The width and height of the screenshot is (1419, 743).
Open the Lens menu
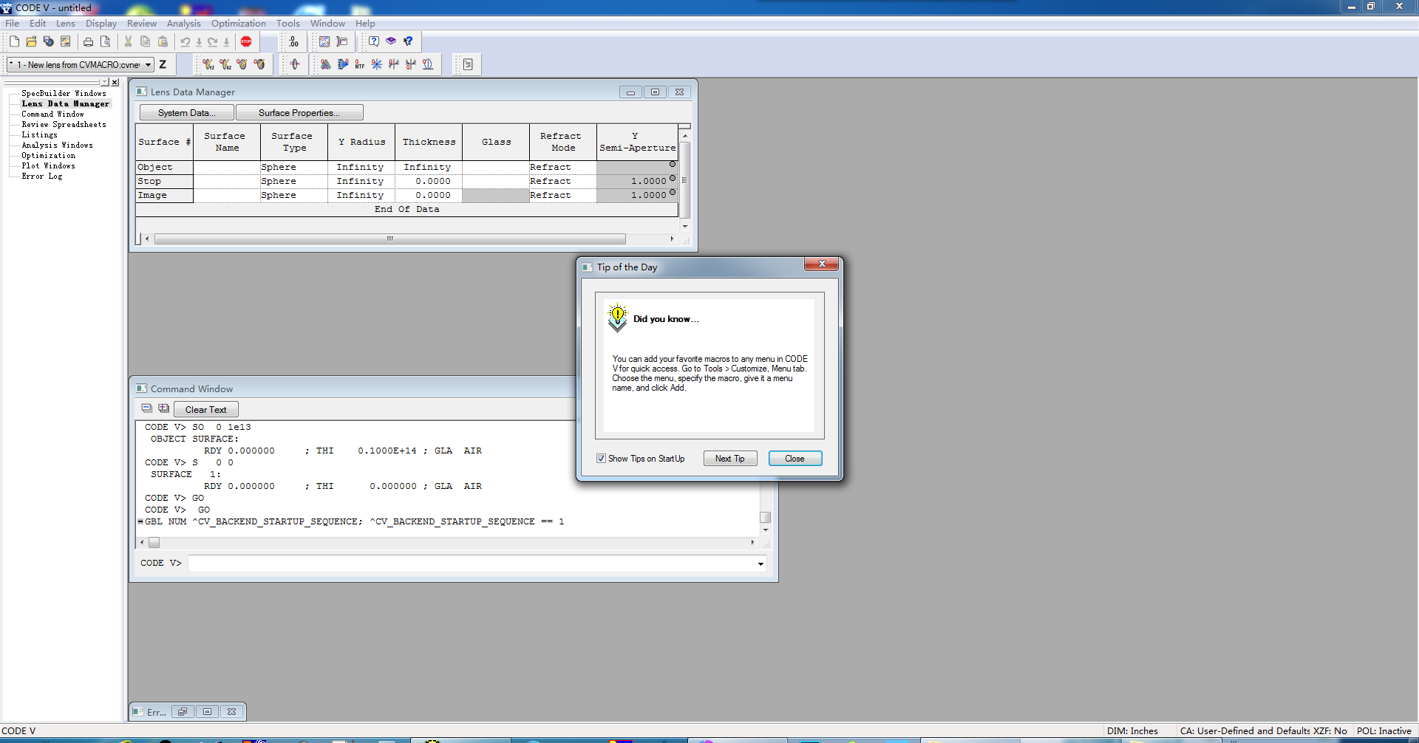click(66, 24)
